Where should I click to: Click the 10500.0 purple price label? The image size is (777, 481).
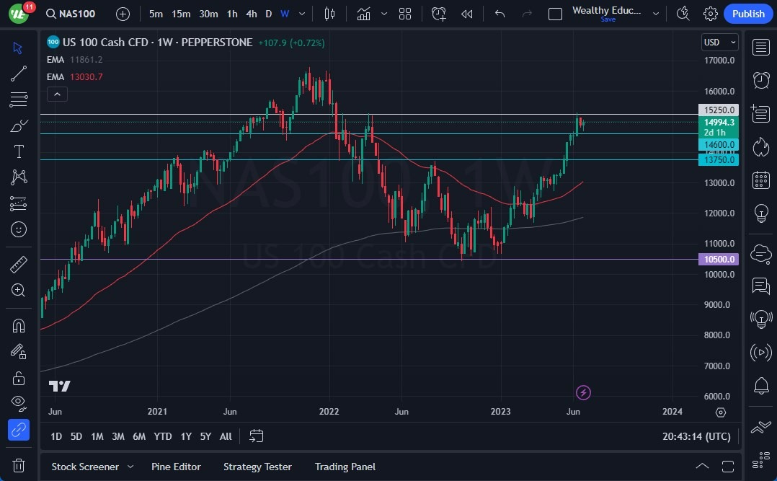(x=718, y=260)
